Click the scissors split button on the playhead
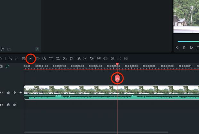The image size is (199, 134). (117, 78)
